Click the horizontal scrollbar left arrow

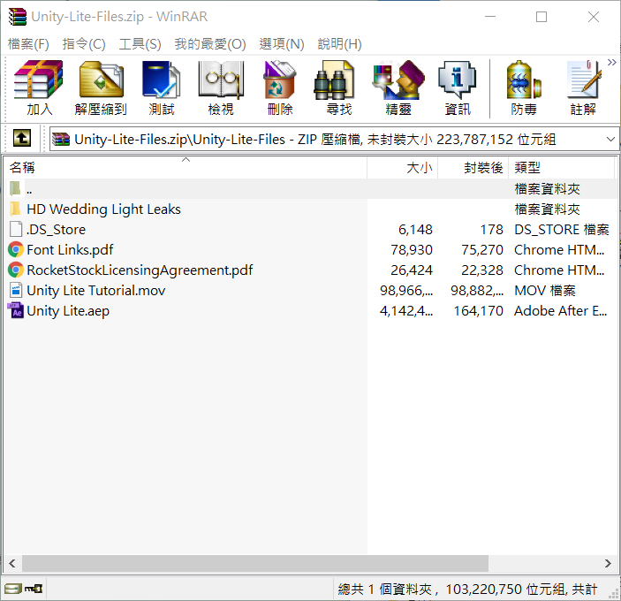12,563
